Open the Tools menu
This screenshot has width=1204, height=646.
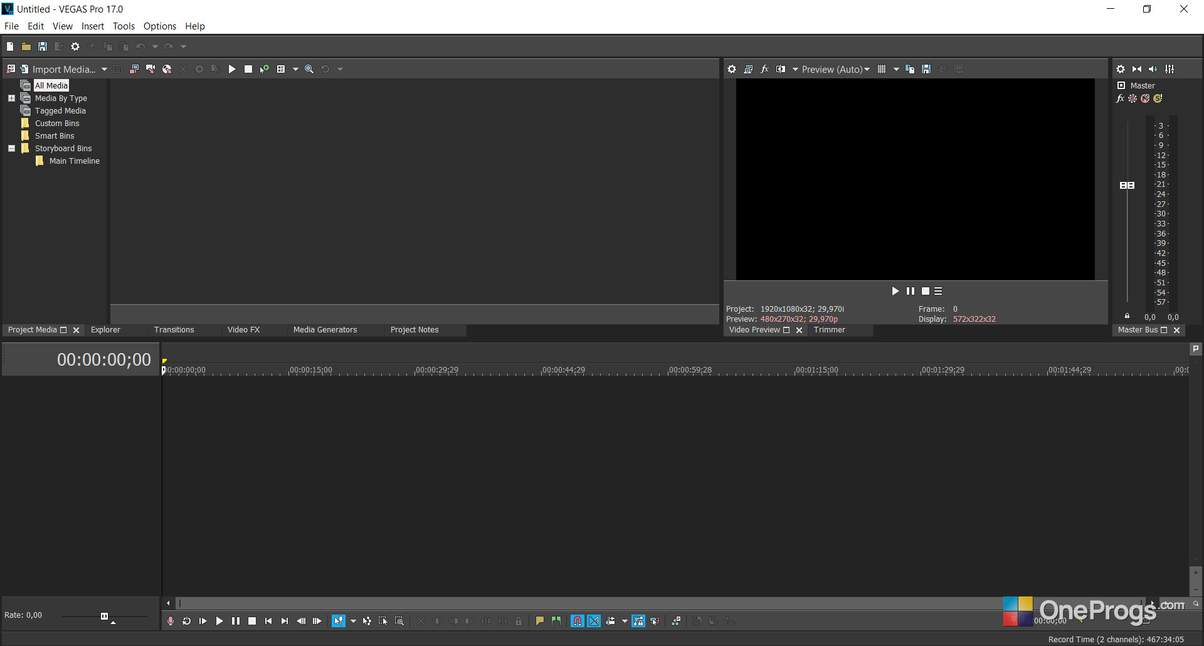point(124,26)
